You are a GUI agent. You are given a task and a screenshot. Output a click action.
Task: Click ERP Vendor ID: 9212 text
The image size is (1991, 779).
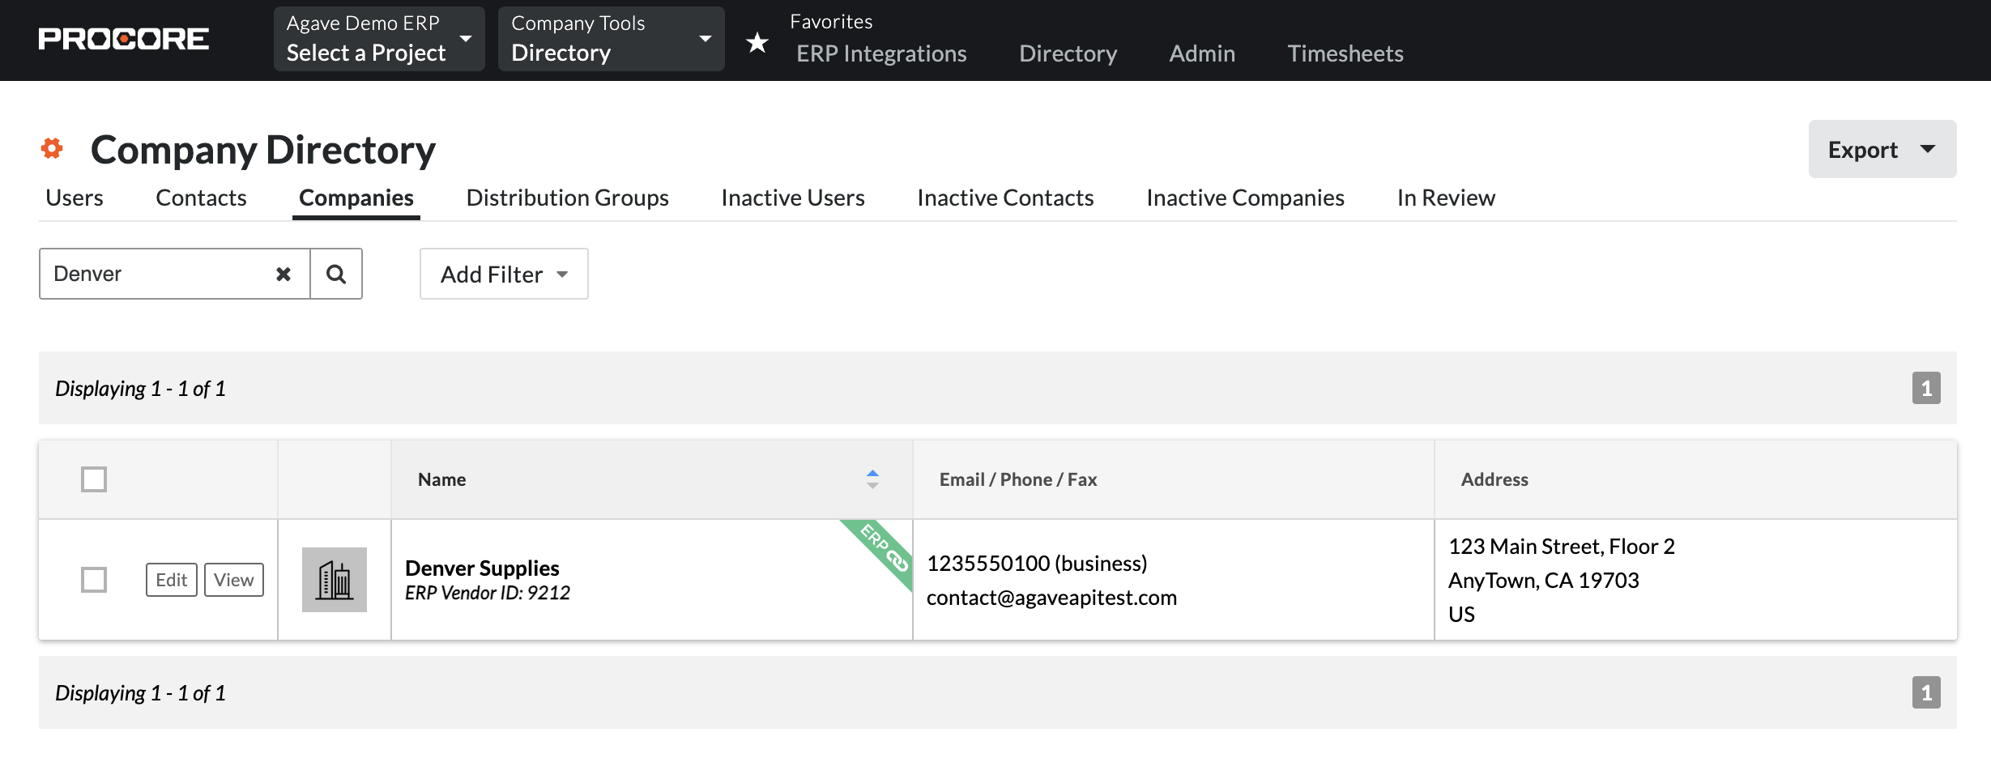[x=488, y=593]
